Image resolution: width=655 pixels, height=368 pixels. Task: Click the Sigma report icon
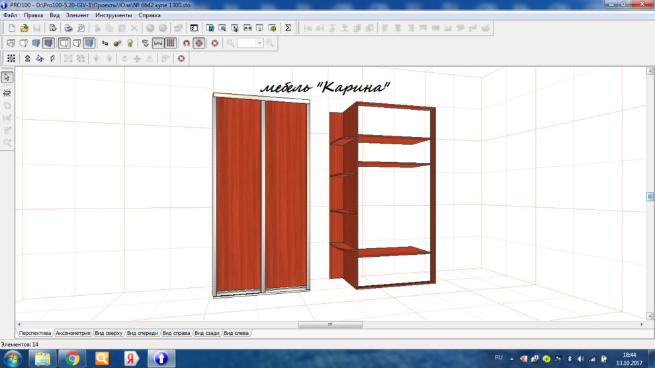point(288,28)
